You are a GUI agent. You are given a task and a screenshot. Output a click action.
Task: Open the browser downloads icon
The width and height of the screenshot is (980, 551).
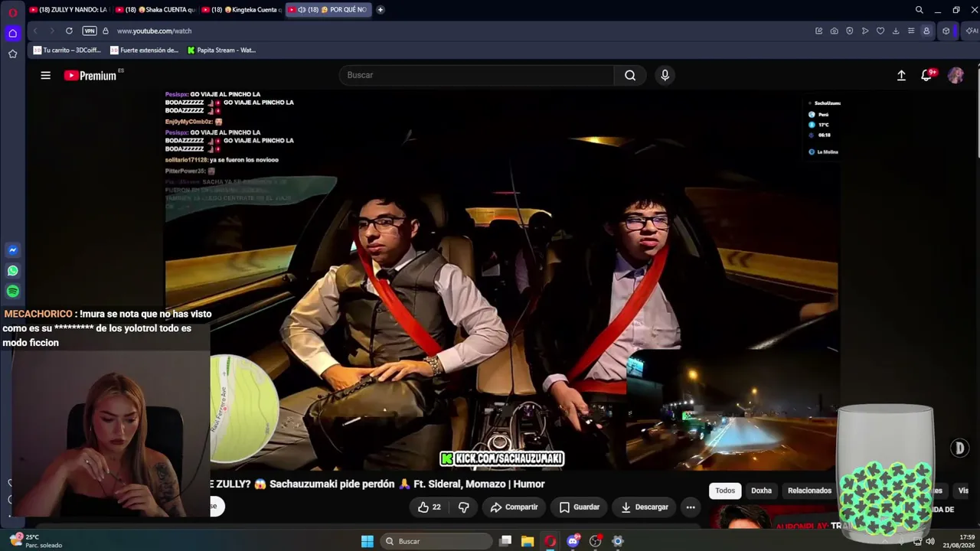point(896,31)
